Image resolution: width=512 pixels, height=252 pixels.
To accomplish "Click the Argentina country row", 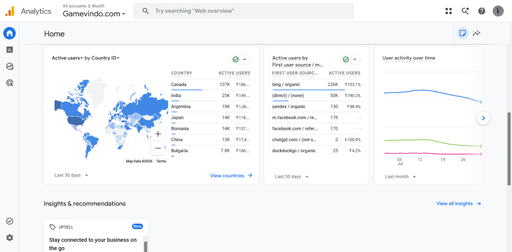I will coord(211,107).
